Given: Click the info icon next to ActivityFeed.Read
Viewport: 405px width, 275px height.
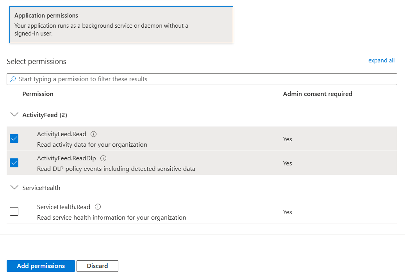Looking at the screenshot, I should pos(93,134).
